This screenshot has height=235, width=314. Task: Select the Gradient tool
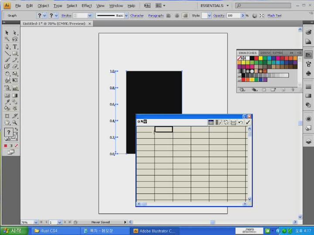coord(15,95)
